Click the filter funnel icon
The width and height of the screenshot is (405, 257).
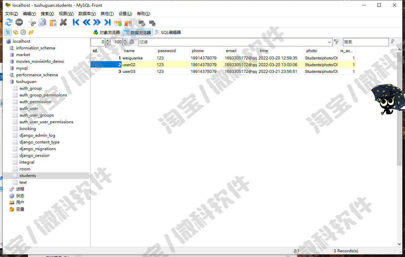tap(336, 42)
